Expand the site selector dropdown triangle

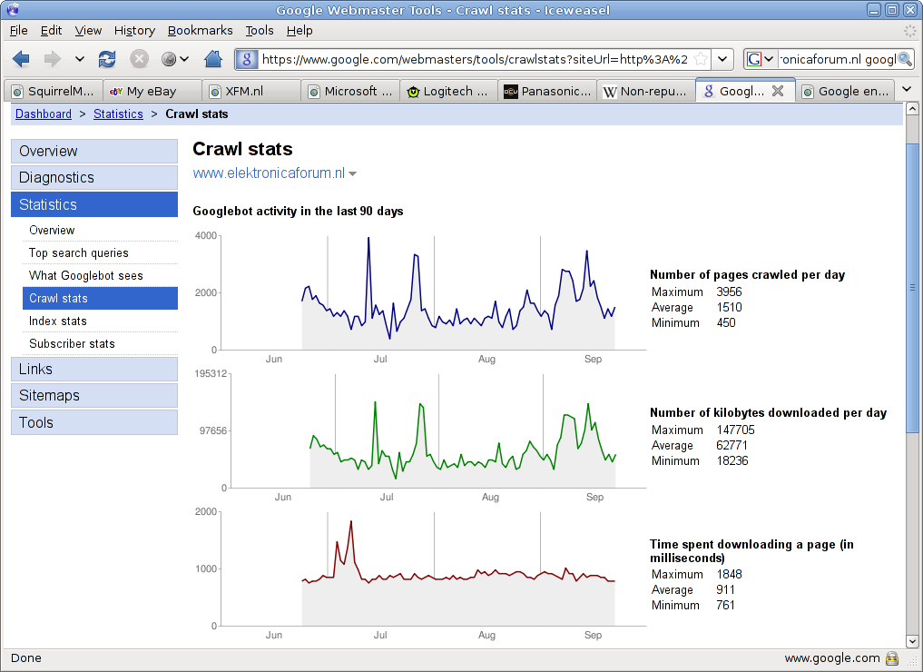click(x=353, y=173)
